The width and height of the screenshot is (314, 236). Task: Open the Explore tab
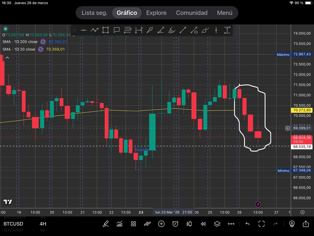click(x=156, y=13)
